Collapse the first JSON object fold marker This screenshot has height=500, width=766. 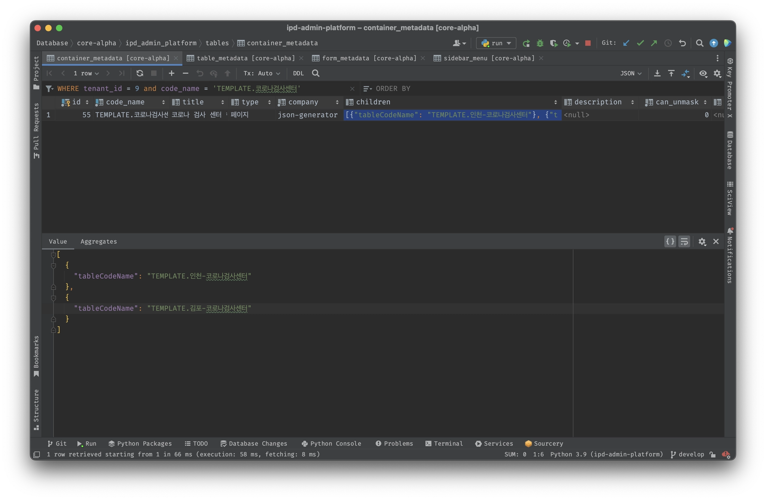pyautogui.click(x=53, y=266)
